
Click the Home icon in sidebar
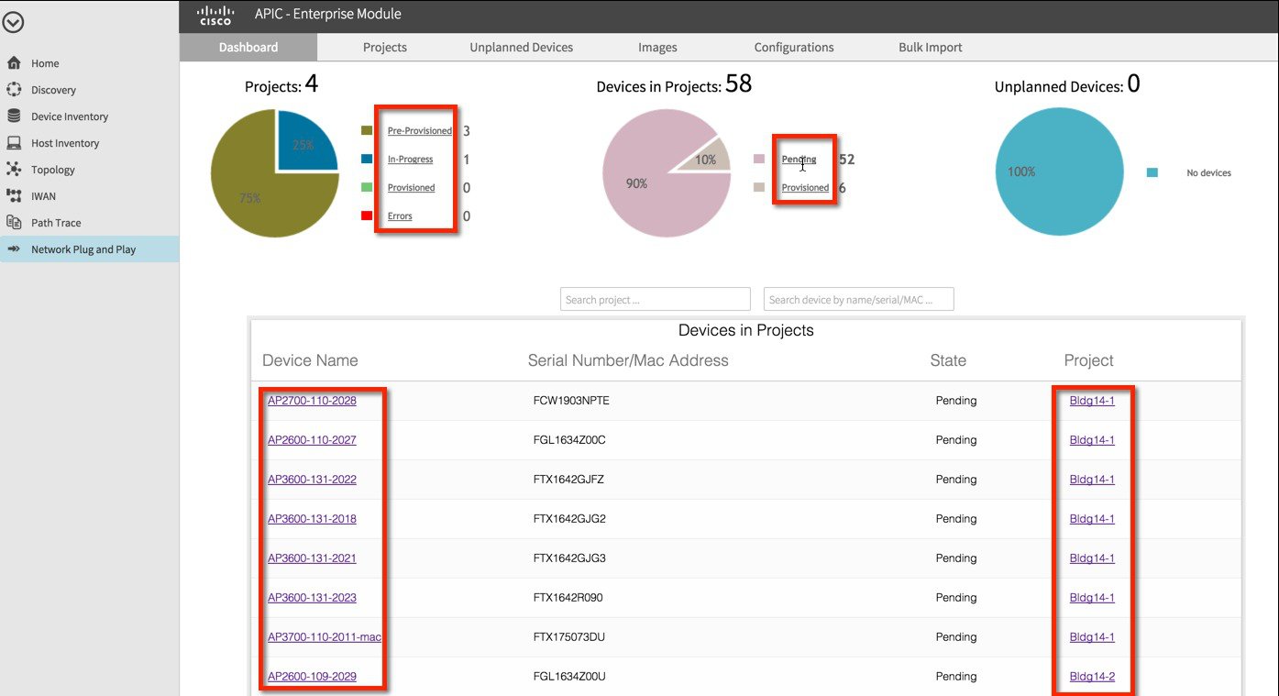pos(14,63)
